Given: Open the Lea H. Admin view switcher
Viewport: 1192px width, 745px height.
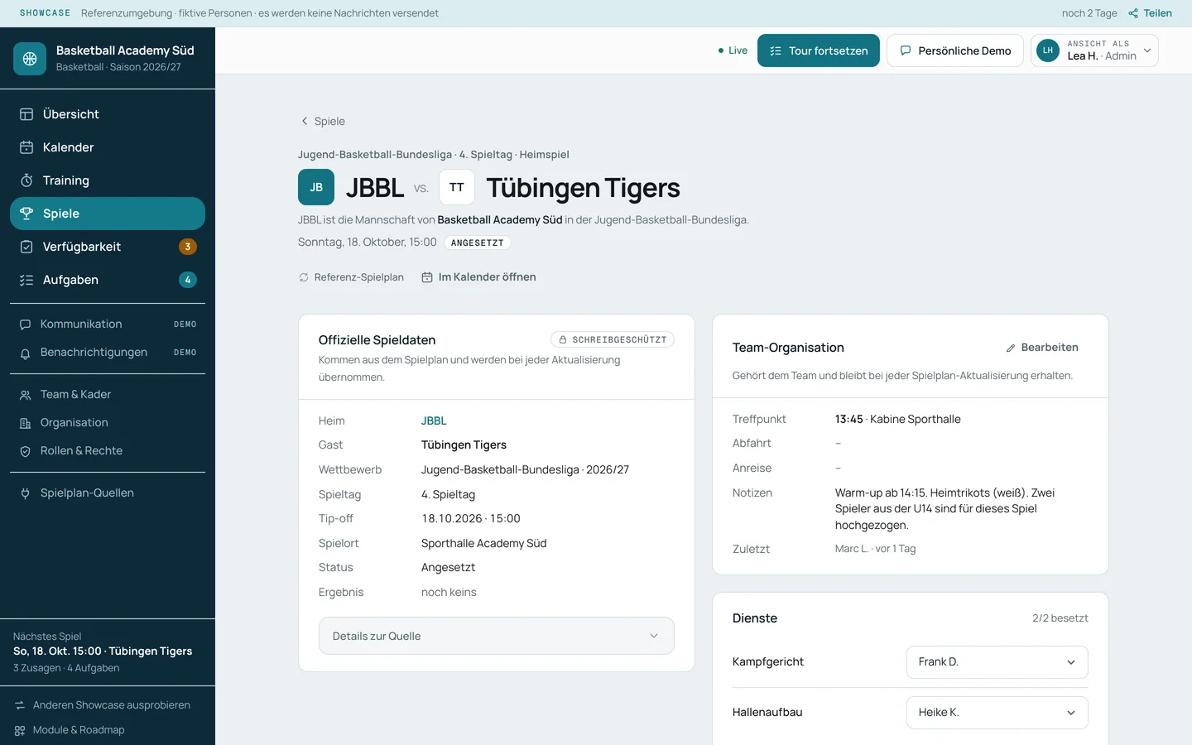Looking at the screenshot, I should [1094, 50].
